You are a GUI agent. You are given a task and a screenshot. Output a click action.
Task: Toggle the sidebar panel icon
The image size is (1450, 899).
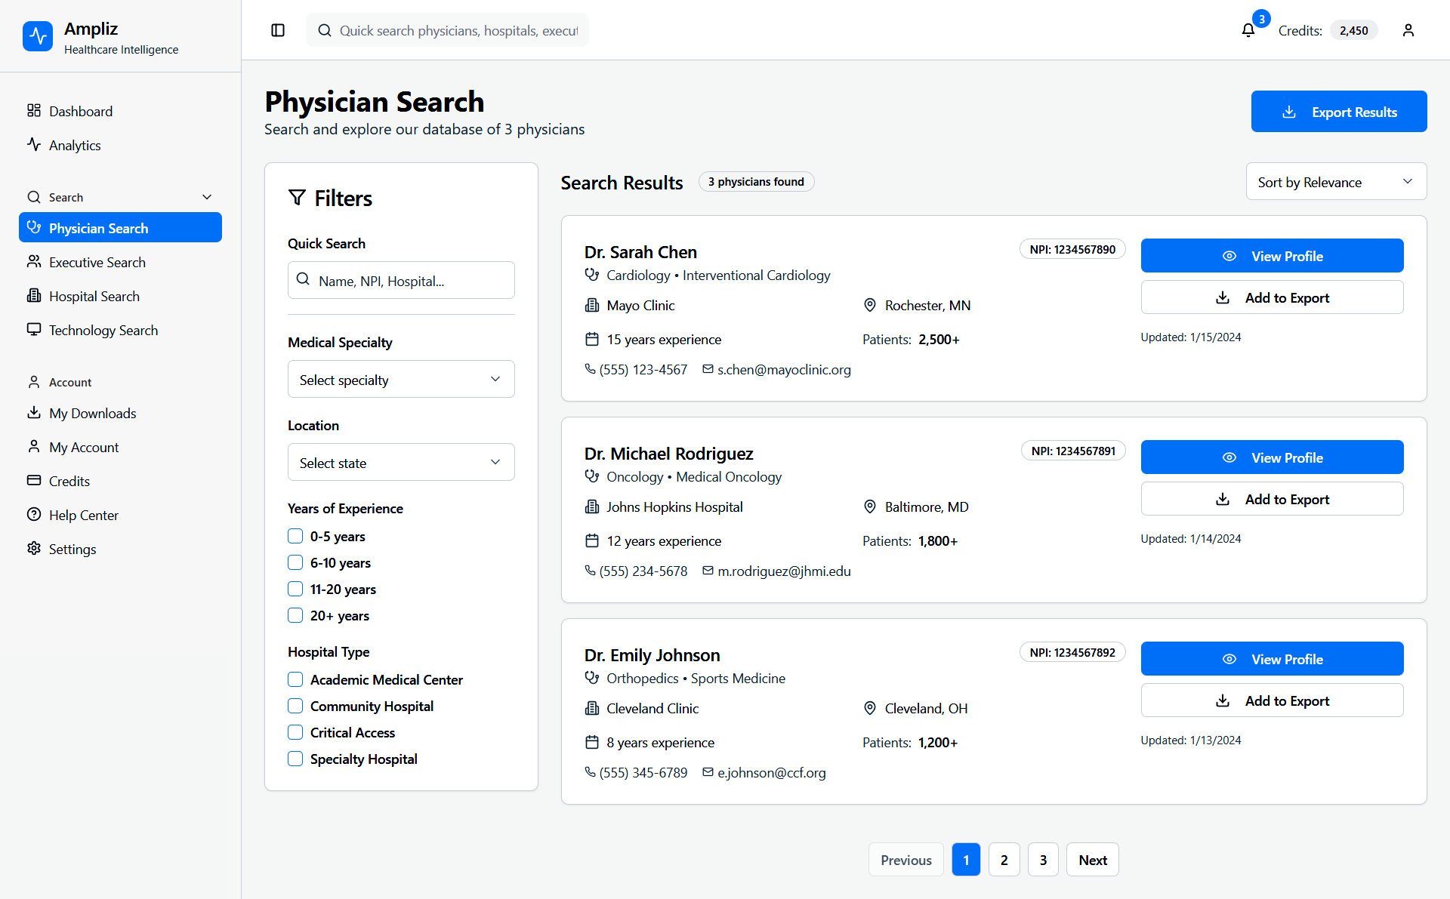coord(278,30)
